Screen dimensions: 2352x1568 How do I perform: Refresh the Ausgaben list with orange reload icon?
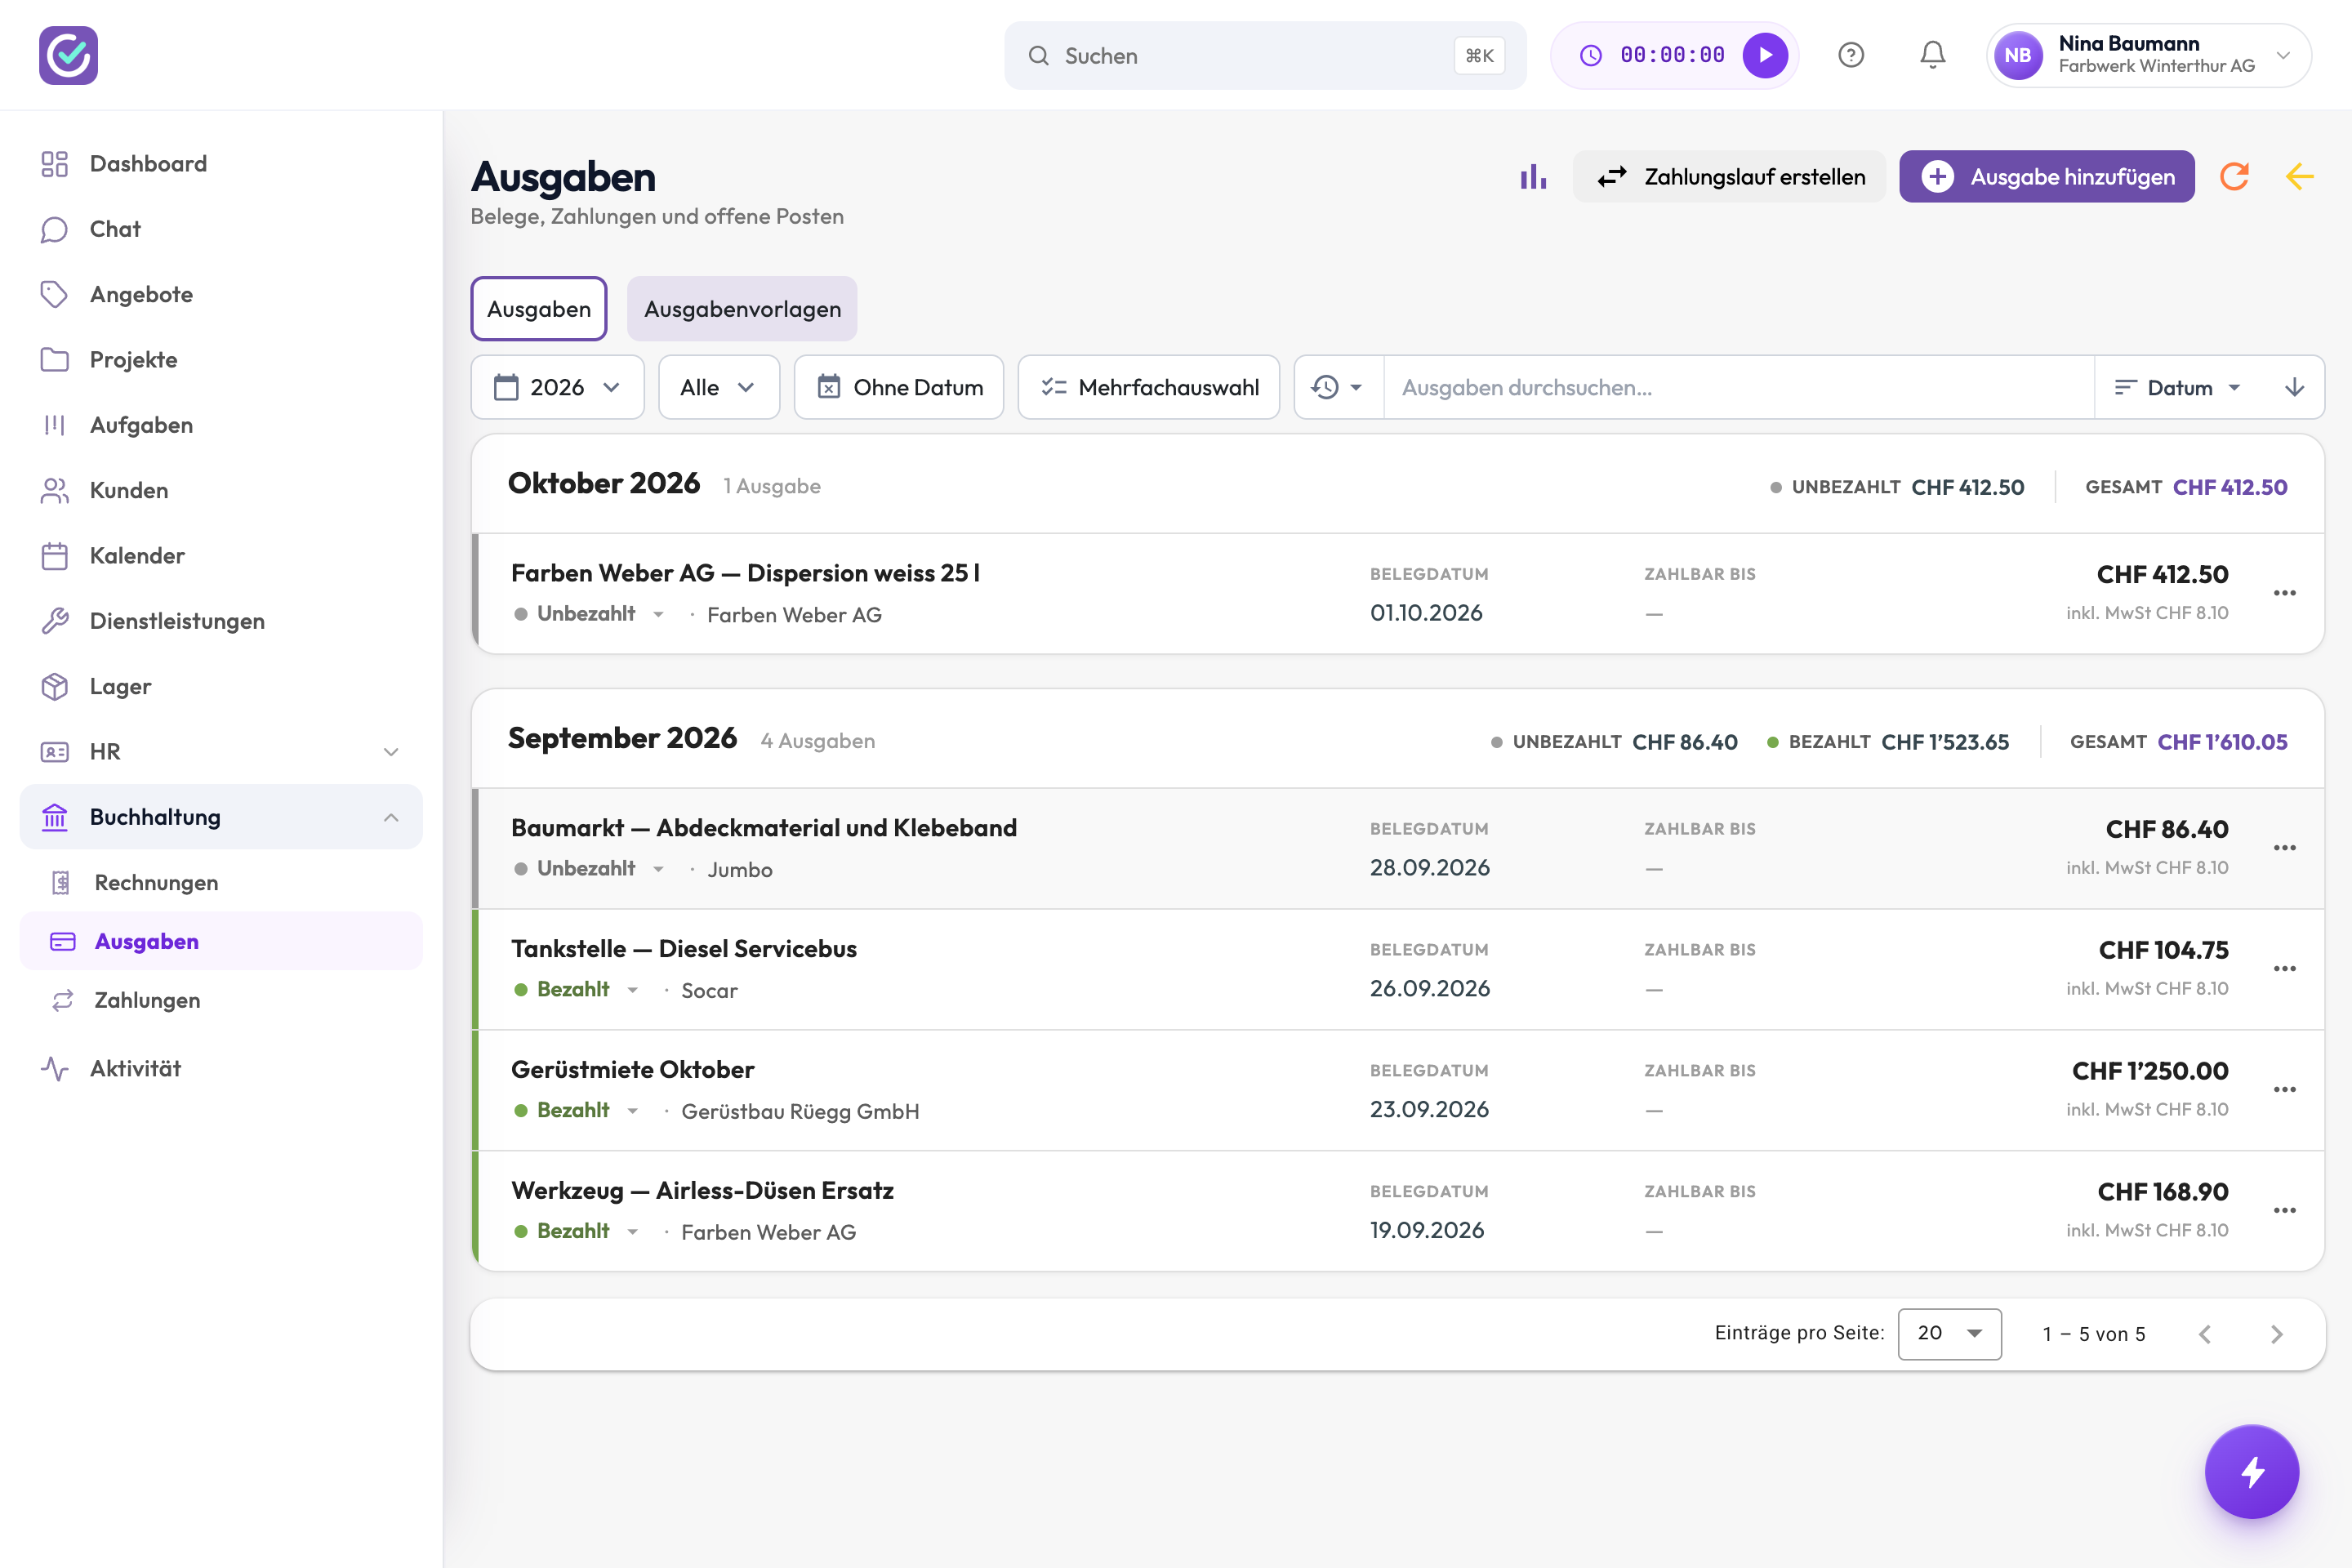pos(2234,177)
